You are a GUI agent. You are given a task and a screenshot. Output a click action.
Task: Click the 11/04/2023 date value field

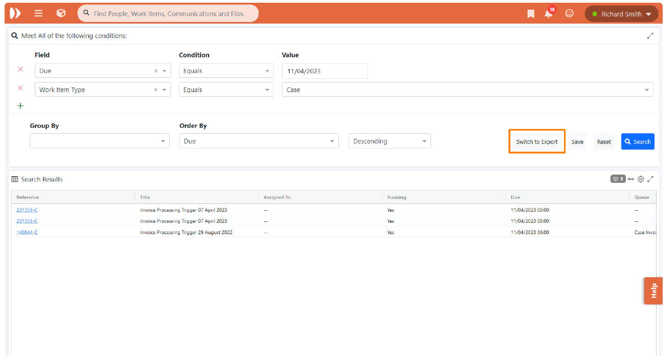pyautogui.click(x=324, y=71)
